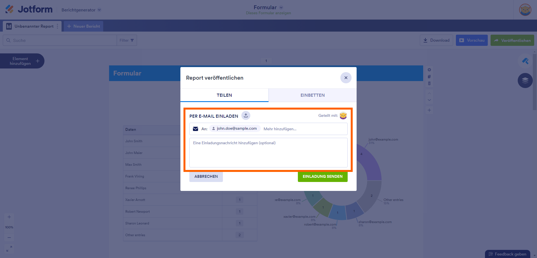537x258 pixels.
Task: Toggle fullscreen with the expand icon
Action: pyautogui.click(x=9, y=248)
